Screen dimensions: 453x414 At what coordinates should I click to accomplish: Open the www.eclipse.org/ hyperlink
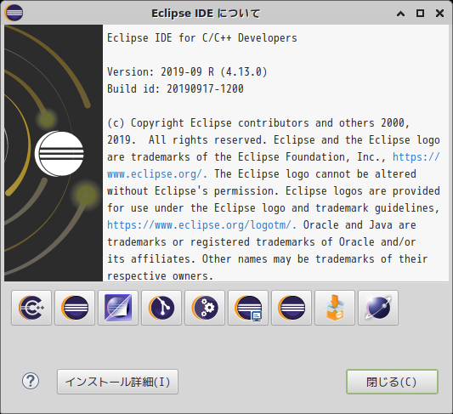click(x=155, y=174)
